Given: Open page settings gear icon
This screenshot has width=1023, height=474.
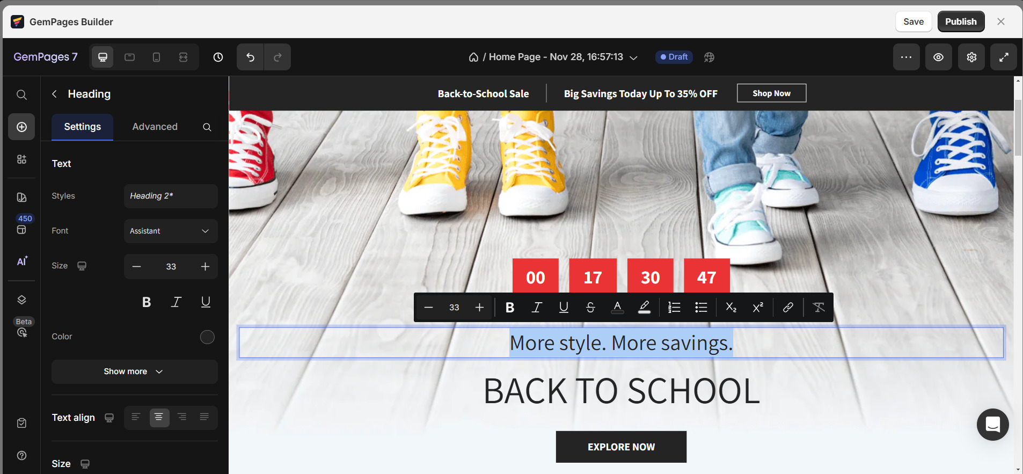Looking at the screenshot, I should [971, 57].
